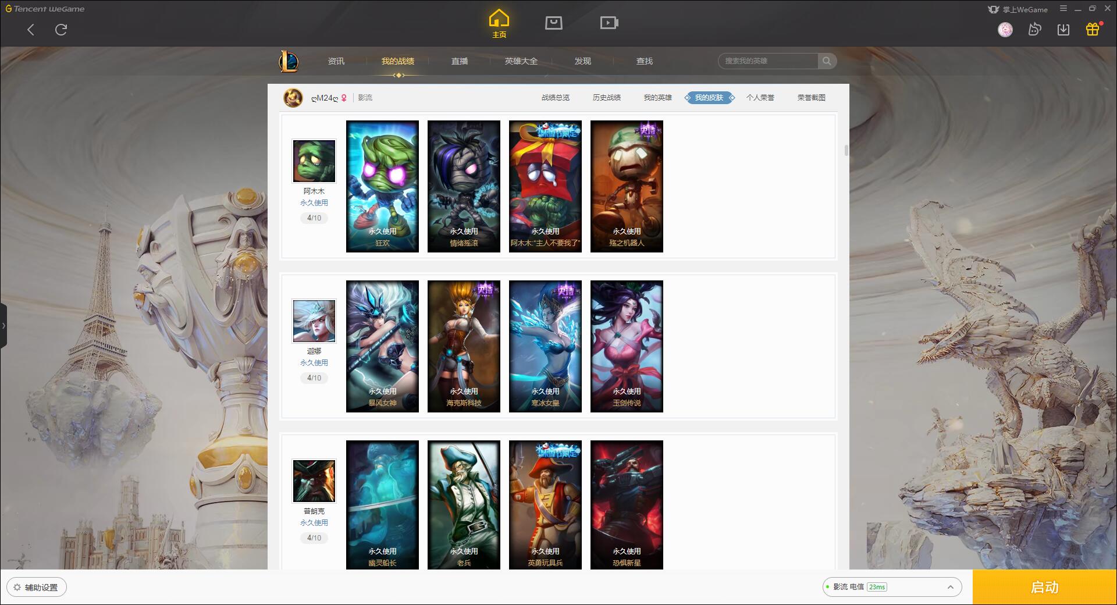Click the 普朗克 champion portrait

click(314, 481)
